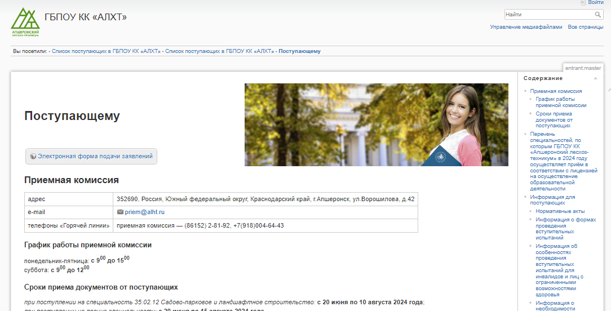
Task: Open the second Список поступающих breadcrumb link
Action: pos(219,51)
